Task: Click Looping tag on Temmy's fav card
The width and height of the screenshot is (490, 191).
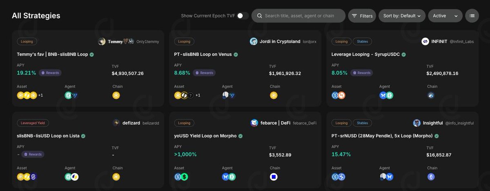Action: 27,41
